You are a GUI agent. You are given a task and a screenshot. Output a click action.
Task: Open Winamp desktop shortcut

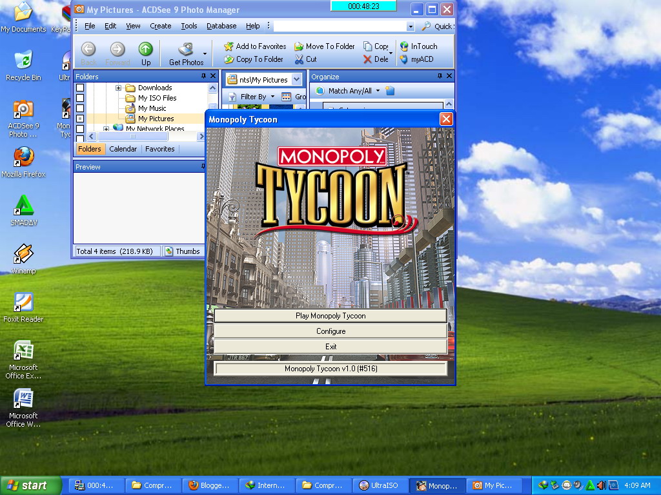[23, 259]
